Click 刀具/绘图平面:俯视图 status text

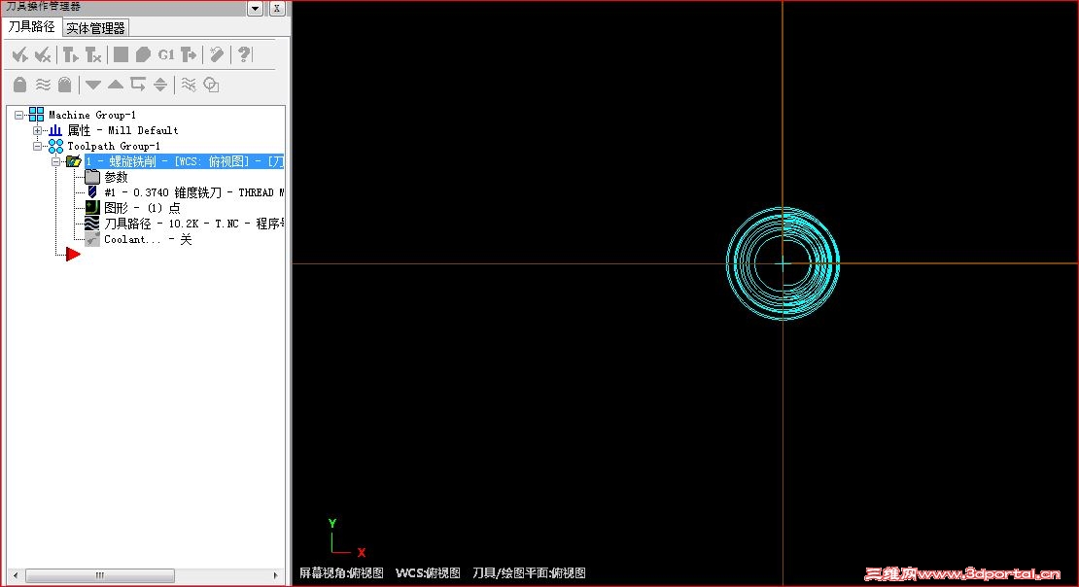(529, 572)
